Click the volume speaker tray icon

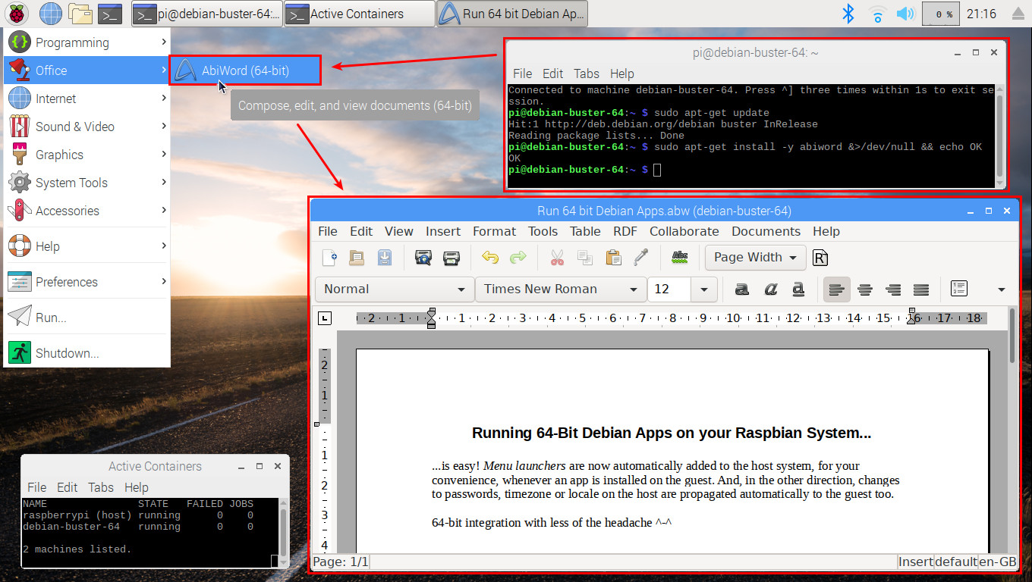point(905,13)
